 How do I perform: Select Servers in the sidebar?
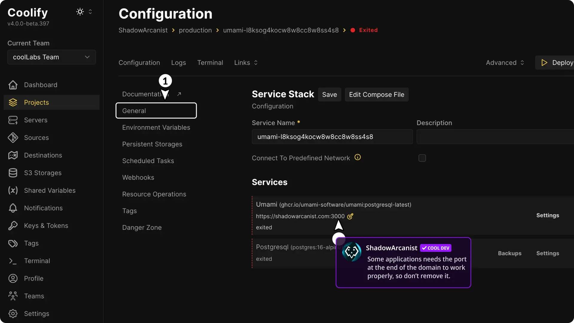(x=36, y=120)
